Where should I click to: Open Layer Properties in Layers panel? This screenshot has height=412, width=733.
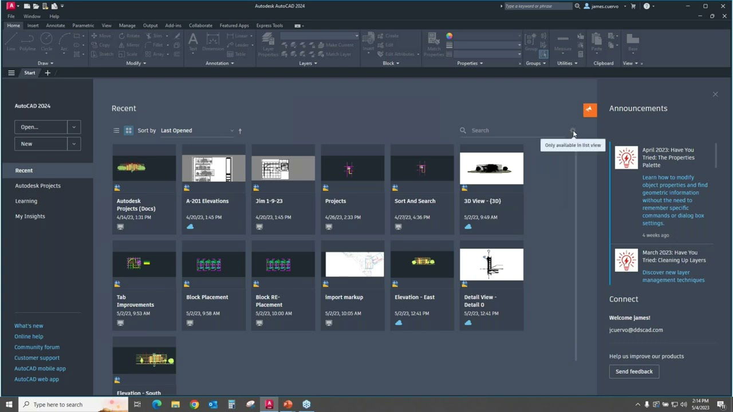267,44
